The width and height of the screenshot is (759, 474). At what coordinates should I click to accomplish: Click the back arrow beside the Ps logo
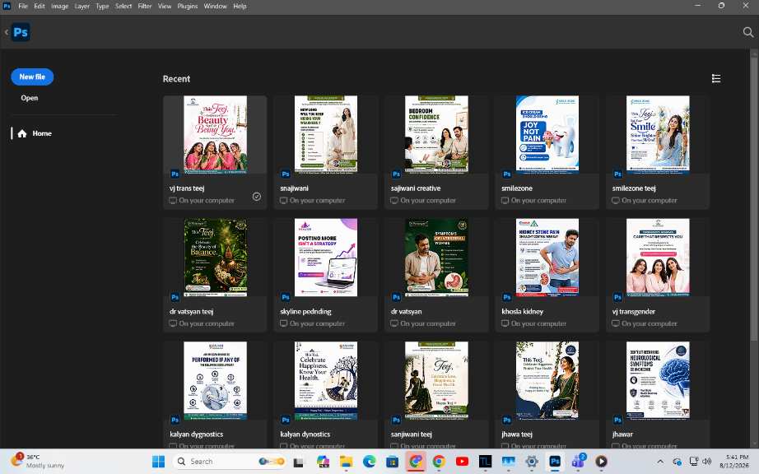coord(7,32)
